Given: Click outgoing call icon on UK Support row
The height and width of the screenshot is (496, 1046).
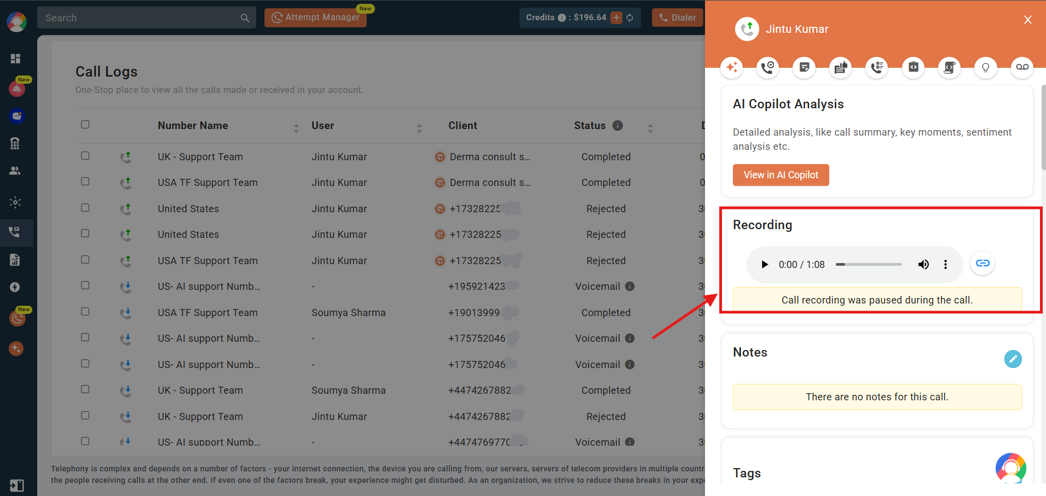Looking at the screenshot, I should point(126,157).
